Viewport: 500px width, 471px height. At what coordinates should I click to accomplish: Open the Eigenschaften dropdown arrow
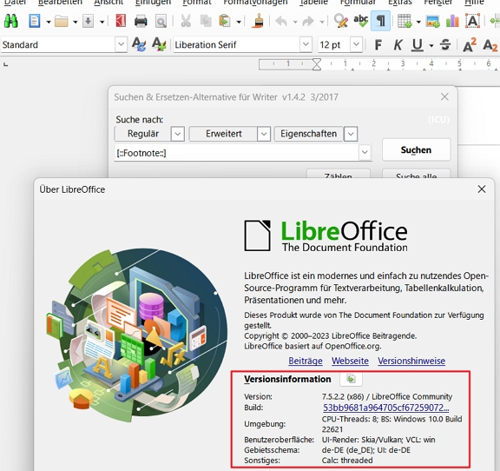351,134
